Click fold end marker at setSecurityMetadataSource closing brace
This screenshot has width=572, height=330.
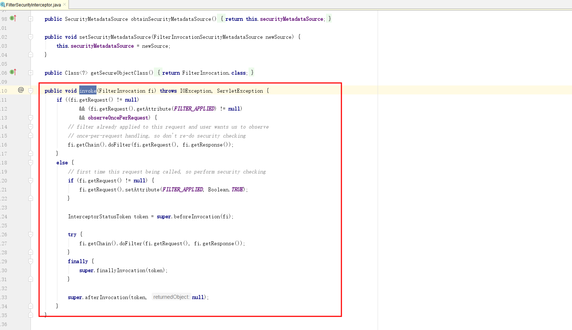click(x=31, y=55)
